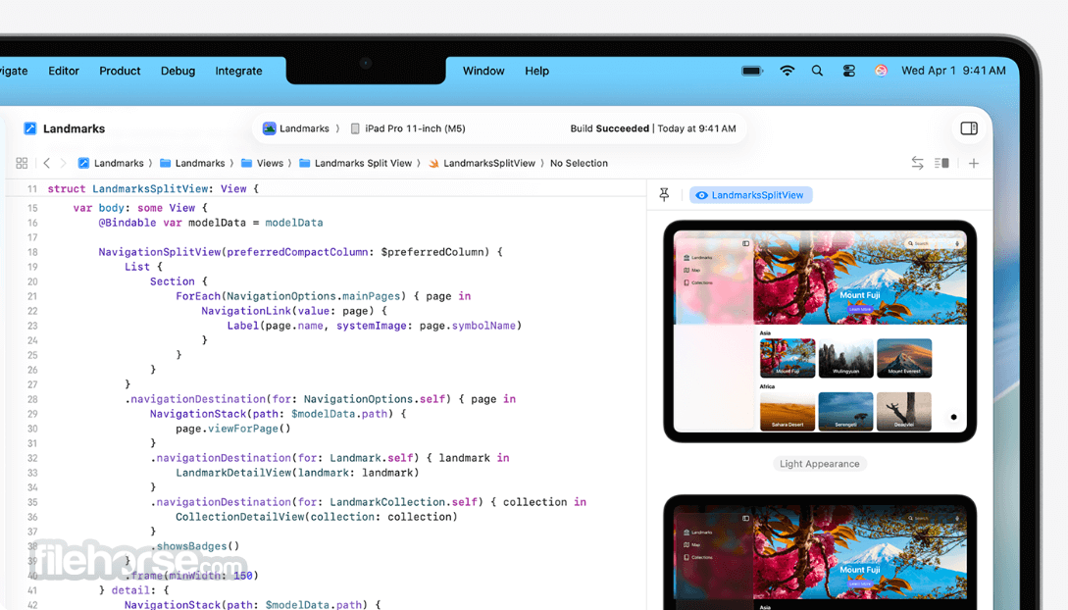Click the code review arrows icon

pyautogui.click(x=918, y=163)
